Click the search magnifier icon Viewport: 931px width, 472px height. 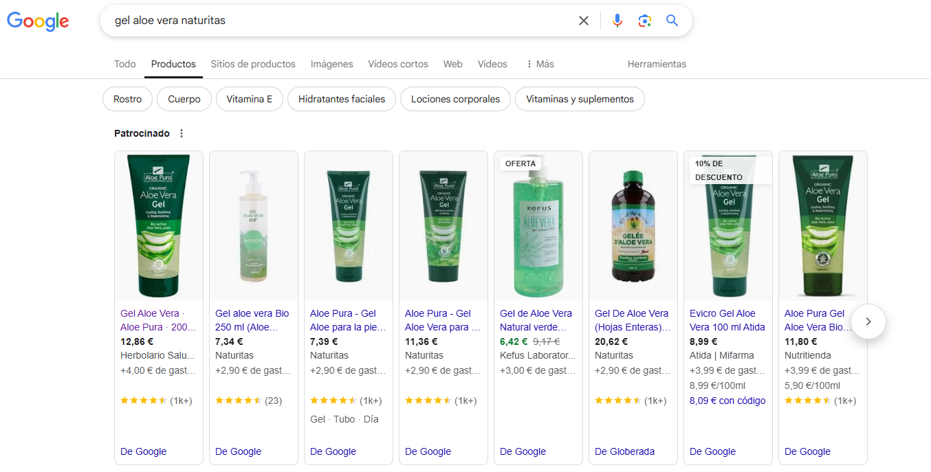coord(672,21)
